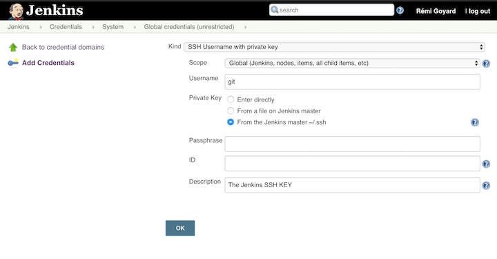Open Global credentials (unrestricted) breadcrumb
The width and height of the screenshot is (497, 259).
click(x=189, y=27)
